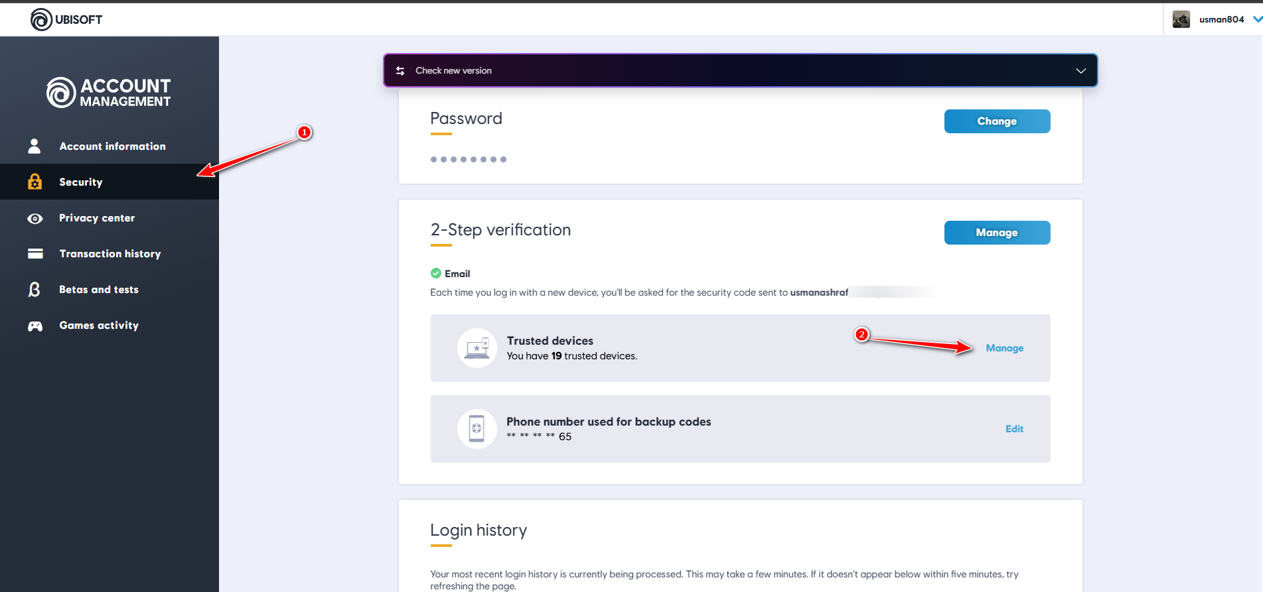Image resolution: width=1263 pixels, height=592 pixels.
Task: Click the Trusted devices laptop icon
Action: (x=477, y=348)
